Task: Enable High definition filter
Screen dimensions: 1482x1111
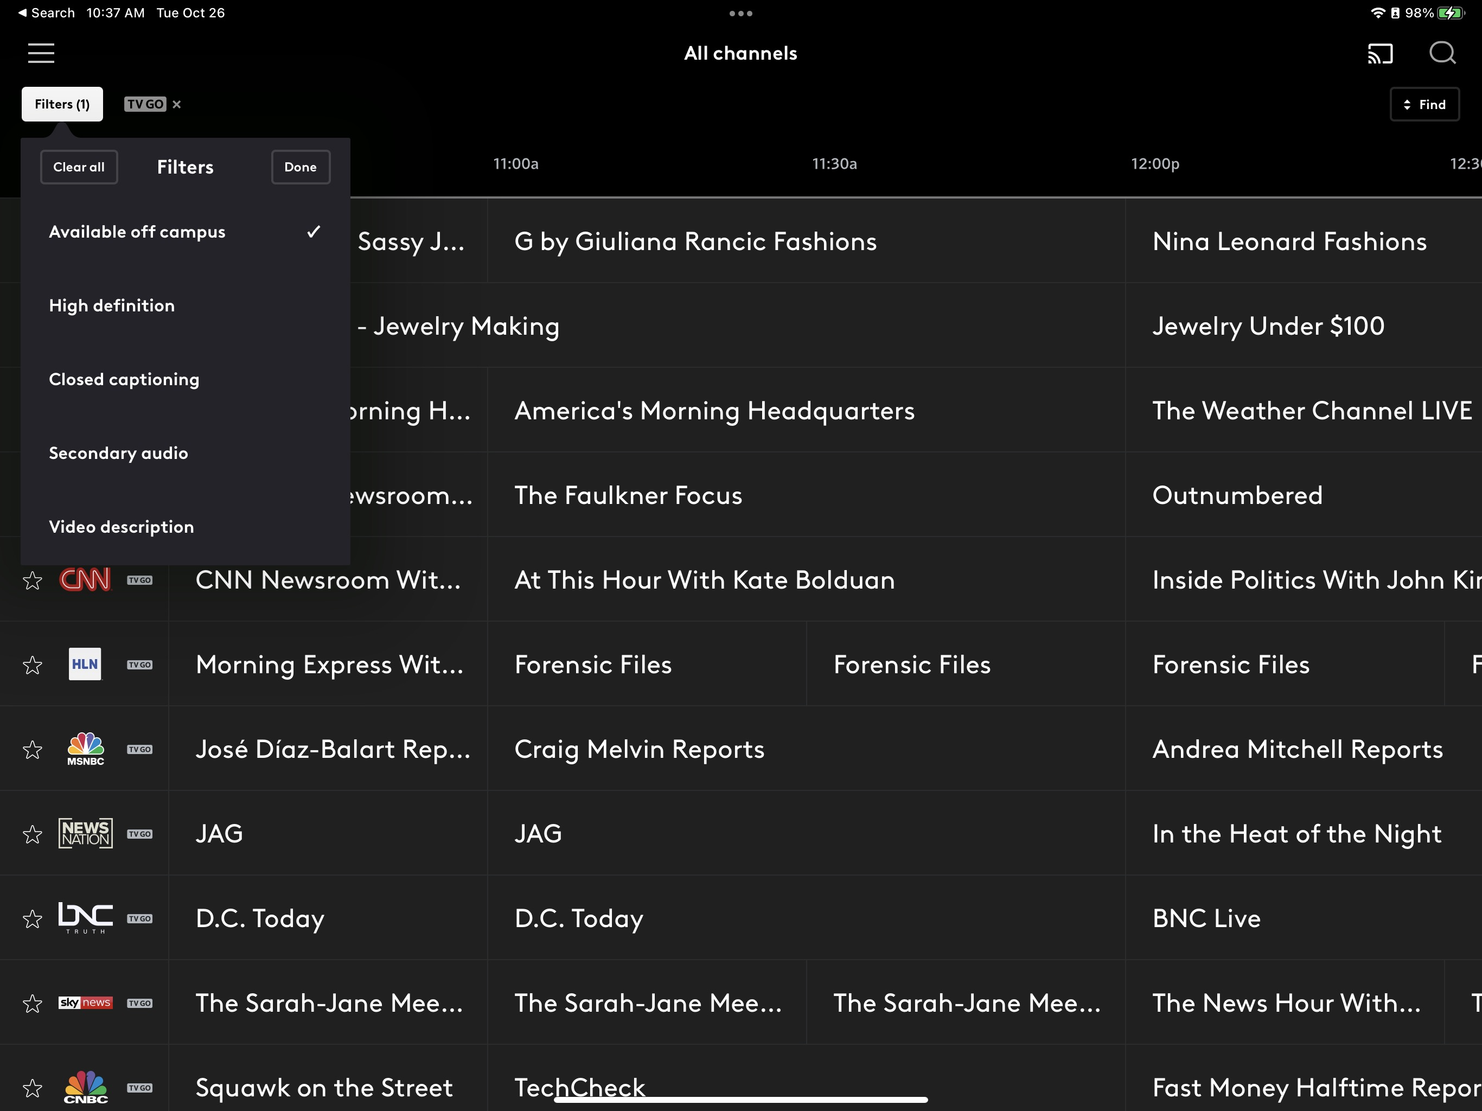Action: (x=186, y=305)
